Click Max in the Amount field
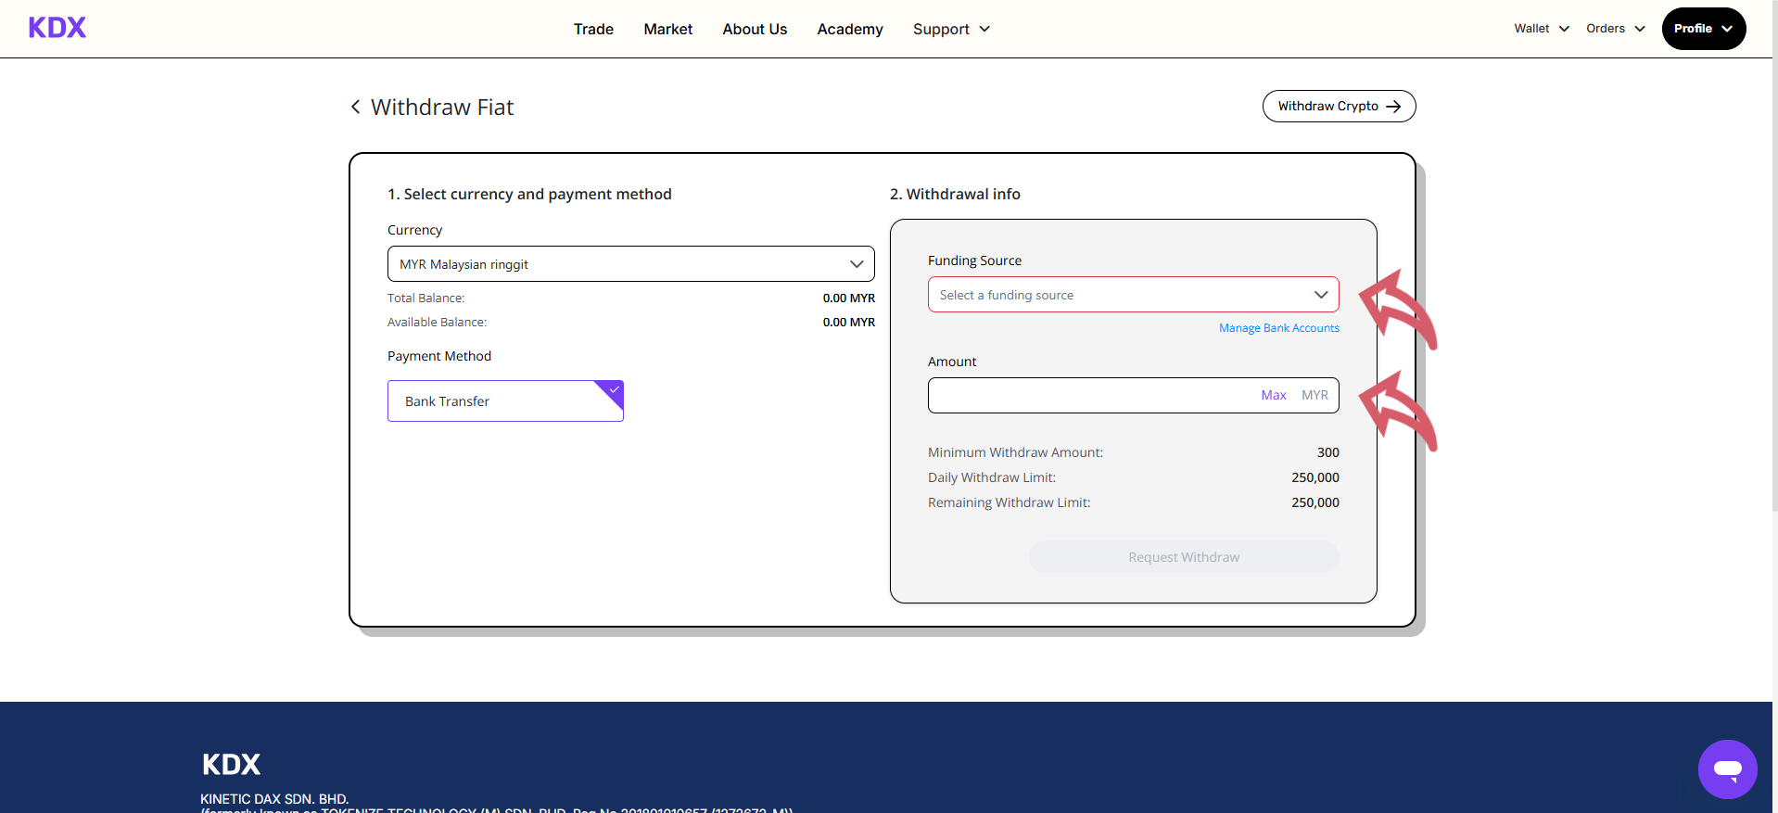The height and width of the screenshot is (813, 1778). point(1273,396)
